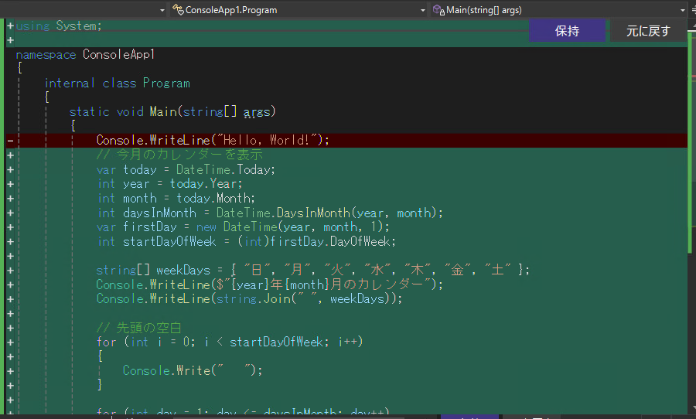
Task: Click the plus marker beside string[] weekDays line
Action: 10,270
